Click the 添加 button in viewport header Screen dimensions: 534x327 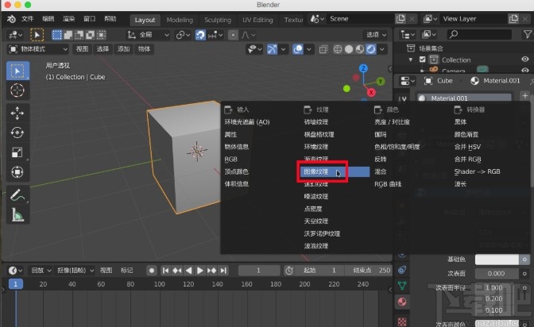[124, 48]
